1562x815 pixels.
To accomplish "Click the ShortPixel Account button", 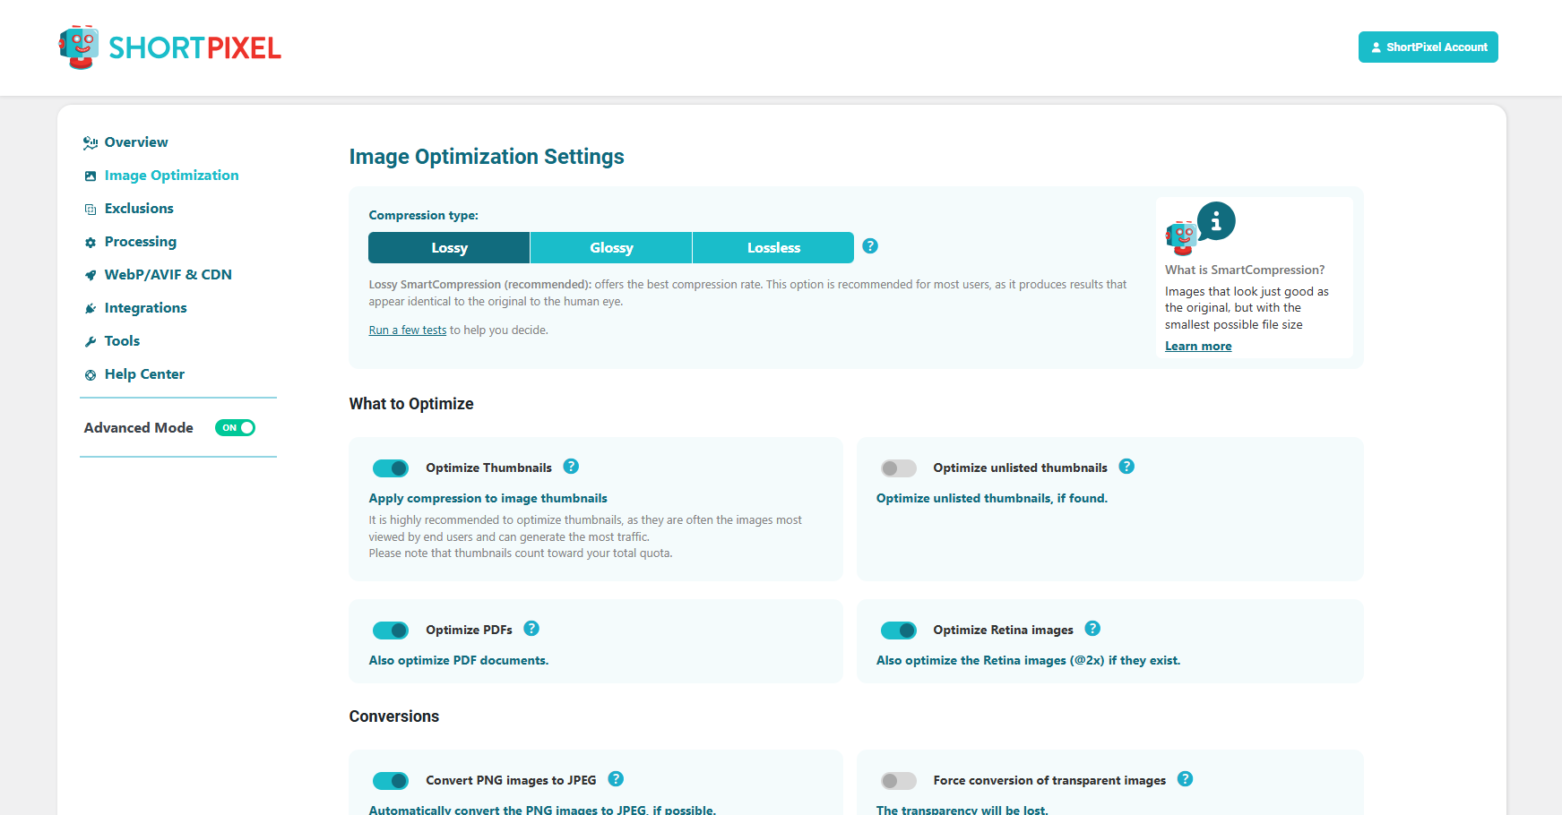I will [1428, 47].
